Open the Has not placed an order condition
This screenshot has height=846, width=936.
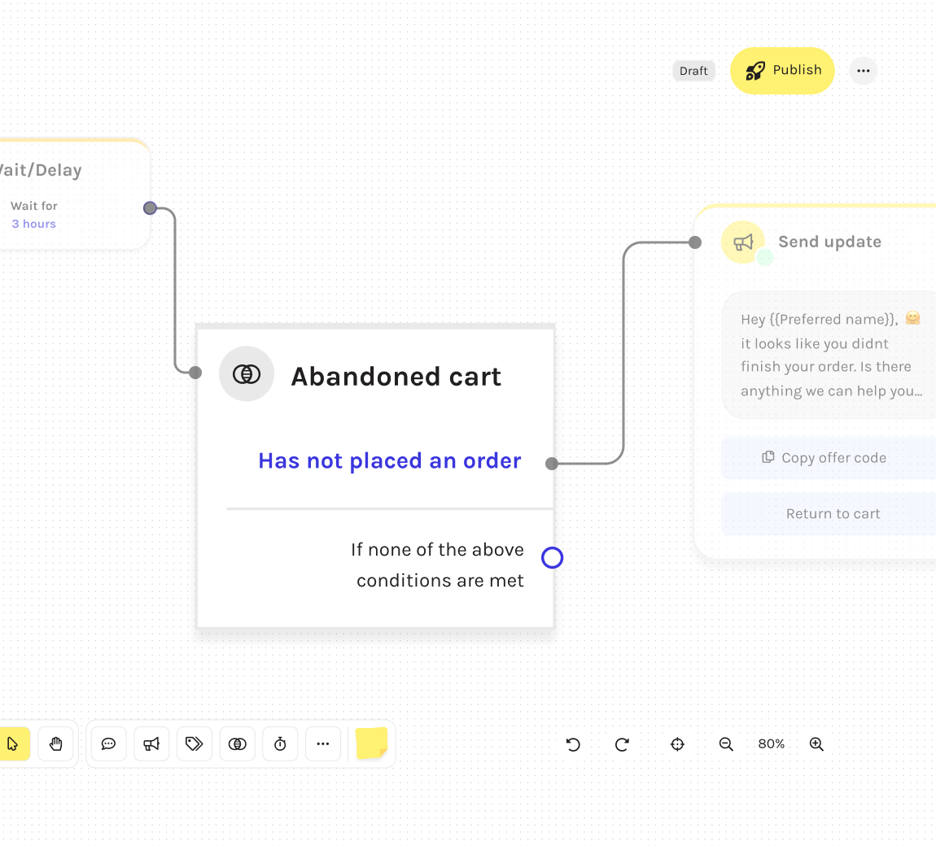tap(389, 460)
